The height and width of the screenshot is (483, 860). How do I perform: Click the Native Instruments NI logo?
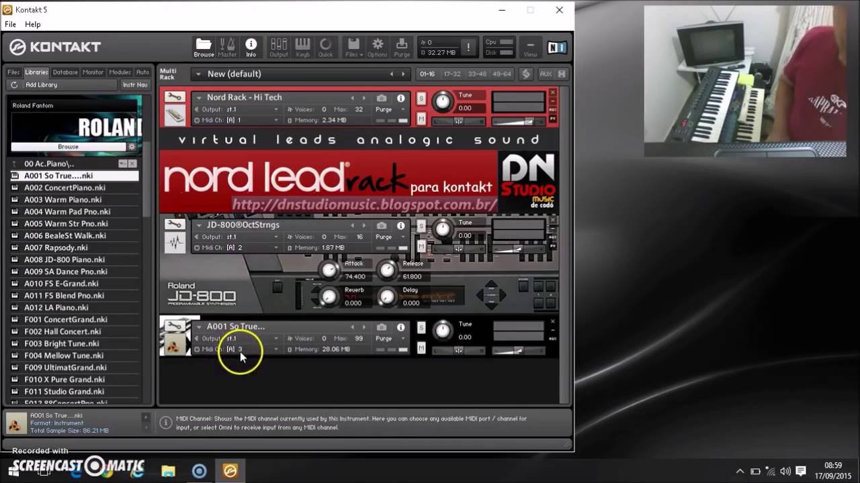(x=557, y=47)
